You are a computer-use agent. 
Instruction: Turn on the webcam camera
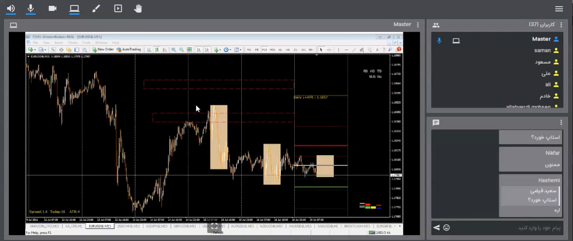coord(53,8)
